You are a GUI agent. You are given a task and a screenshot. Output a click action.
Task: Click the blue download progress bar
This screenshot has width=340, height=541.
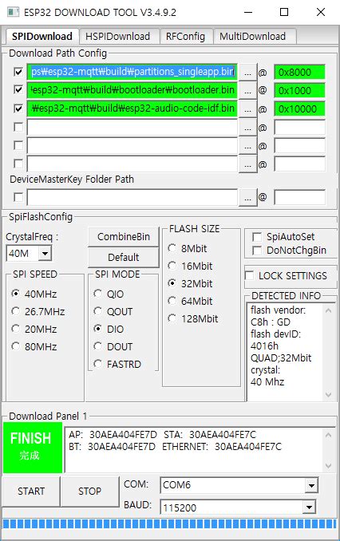(169, 524)
